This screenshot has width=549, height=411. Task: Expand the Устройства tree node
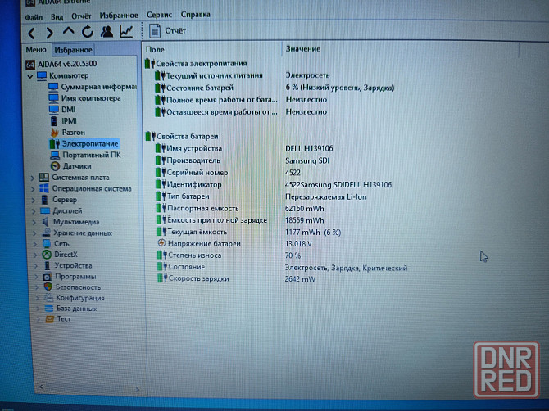pyautogui.click(x=36, y=266)
